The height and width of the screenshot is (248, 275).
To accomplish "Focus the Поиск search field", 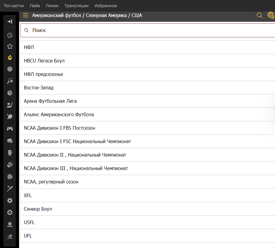I will point(148,30).
